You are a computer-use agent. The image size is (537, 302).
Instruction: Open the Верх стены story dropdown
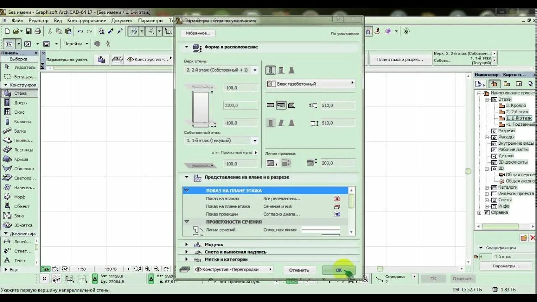pyautogui.click(x=222, y=70)
